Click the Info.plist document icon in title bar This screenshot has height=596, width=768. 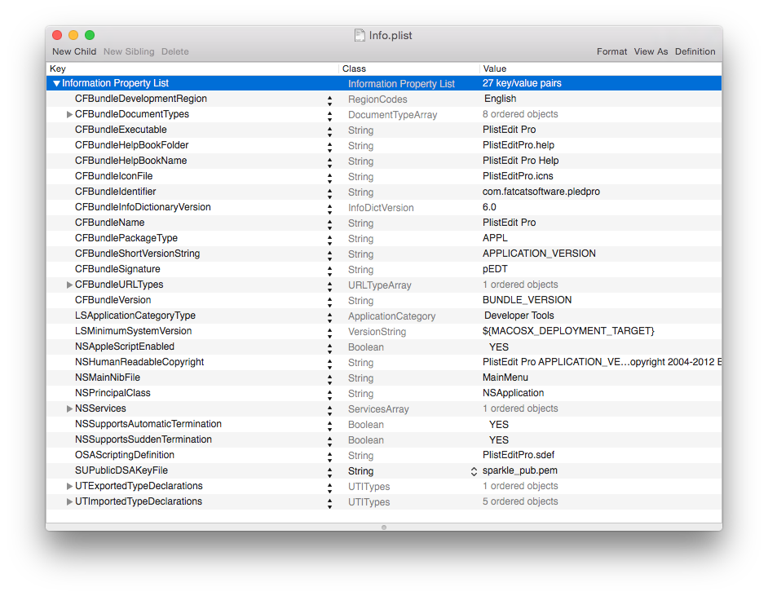coord(360,35)
